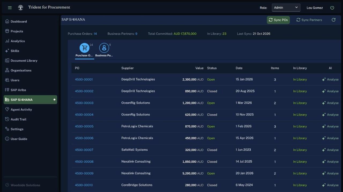Click the Users icon in sidebar
The width and height of the screenshot is (343, 192).
pos(7,80)
